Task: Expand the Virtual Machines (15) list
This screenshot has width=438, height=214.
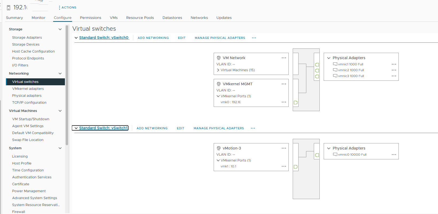Action: 218,70
